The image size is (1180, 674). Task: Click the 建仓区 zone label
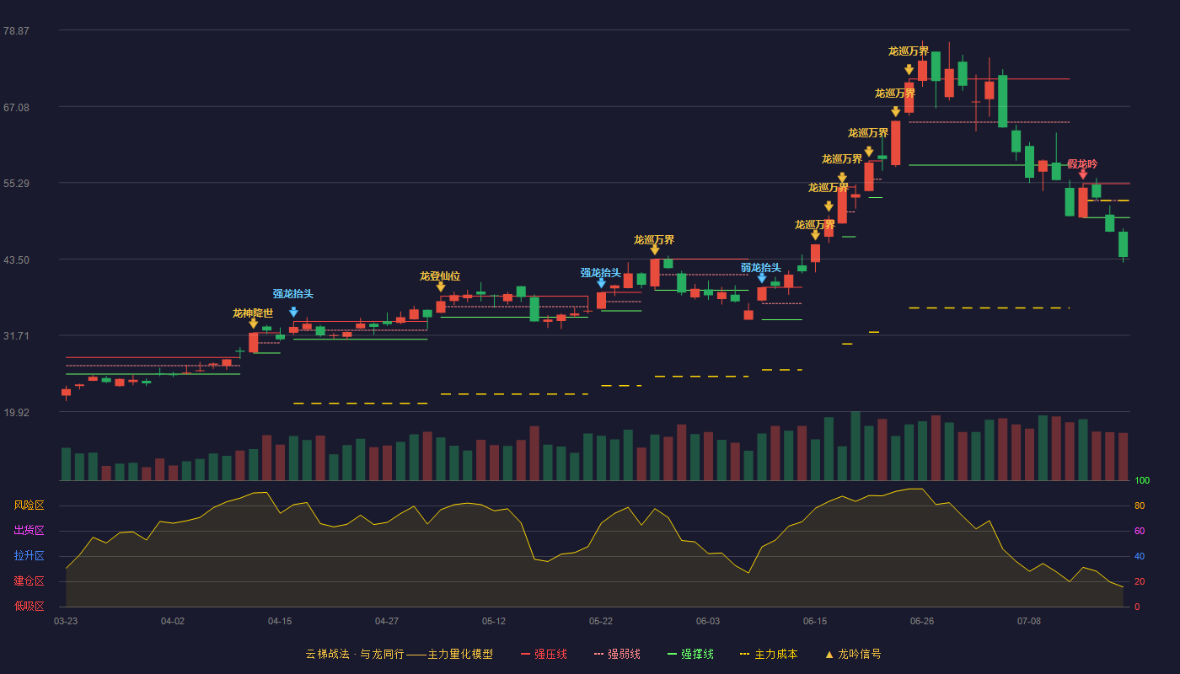(x=29, y=581)
